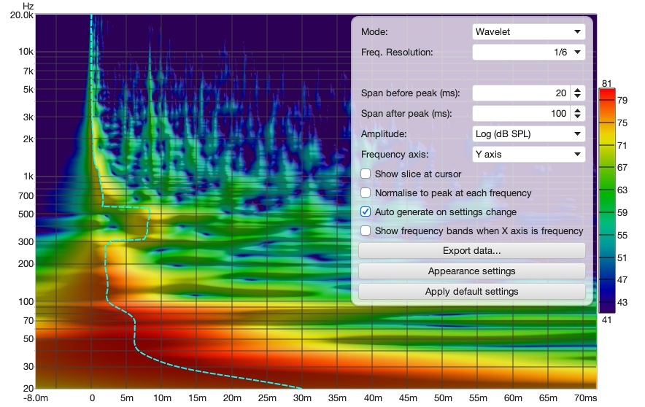The image size is (645, 407).
Task: Click the Span after peak input field
Action: [521, 114]
